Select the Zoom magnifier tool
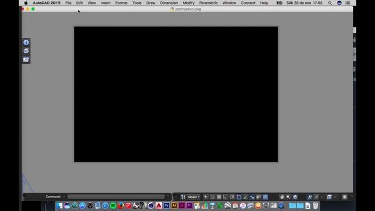The image size is (375, 211). coord(288,197)
